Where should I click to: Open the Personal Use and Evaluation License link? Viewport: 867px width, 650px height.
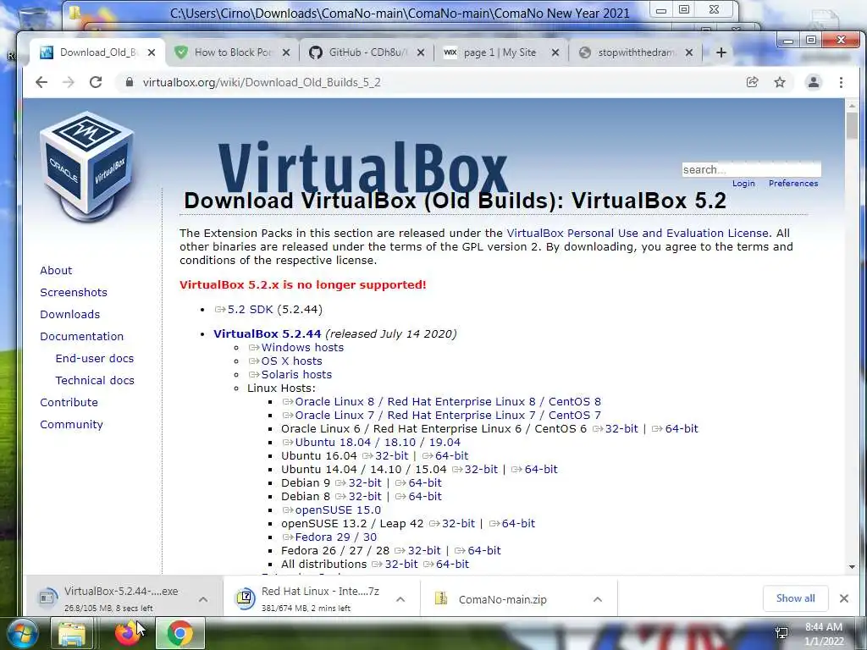638,234
